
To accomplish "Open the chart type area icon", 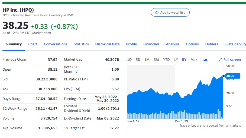I will [205, 60].
